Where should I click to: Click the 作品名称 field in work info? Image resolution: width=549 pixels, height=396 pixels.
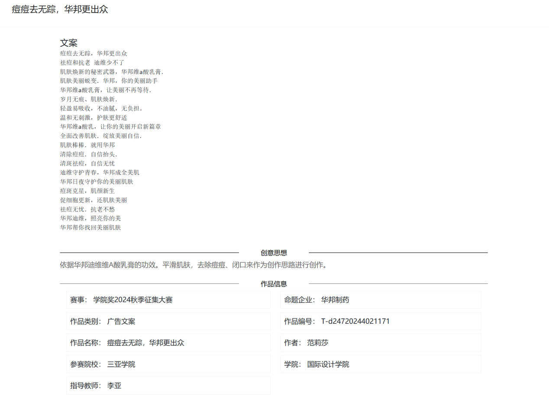[x=168, y=343]
